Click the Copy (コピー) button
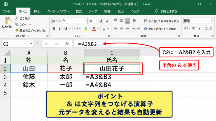 tap(21, 25)
